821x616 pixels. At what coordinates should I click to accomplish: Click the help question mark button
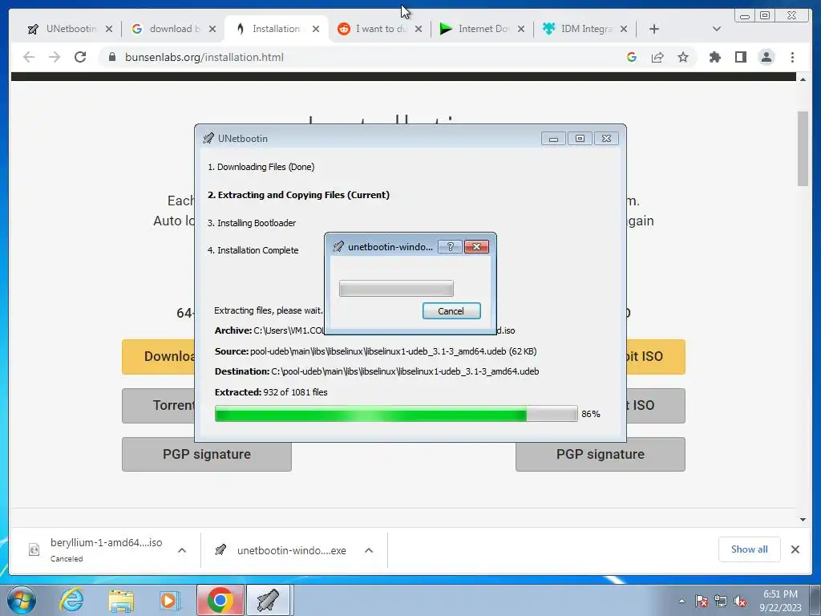tap(450, 247)
